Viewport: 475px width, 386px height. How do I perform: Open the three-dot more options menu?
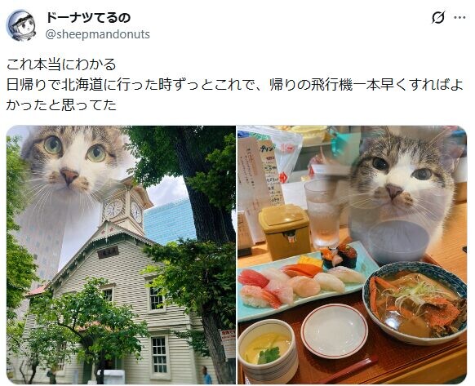pyautogui.click(x=459, y=18)
